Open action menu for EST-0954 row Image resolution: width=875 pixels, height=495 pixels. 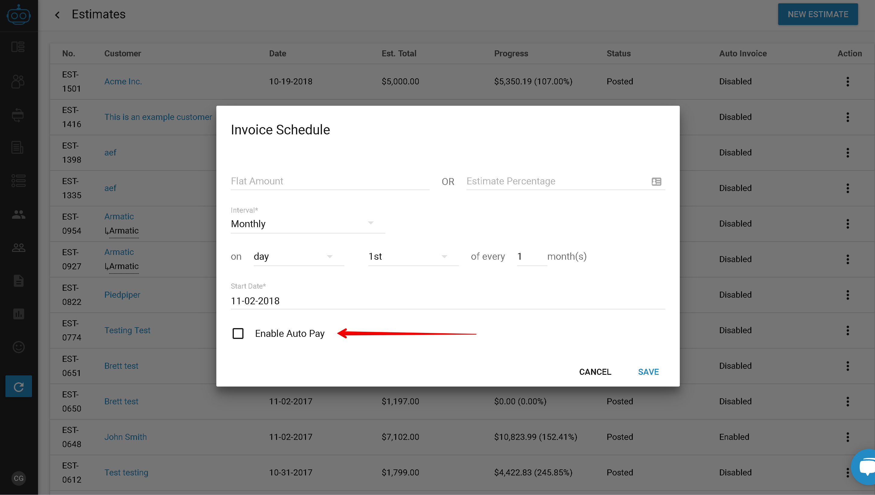point(848,224)
